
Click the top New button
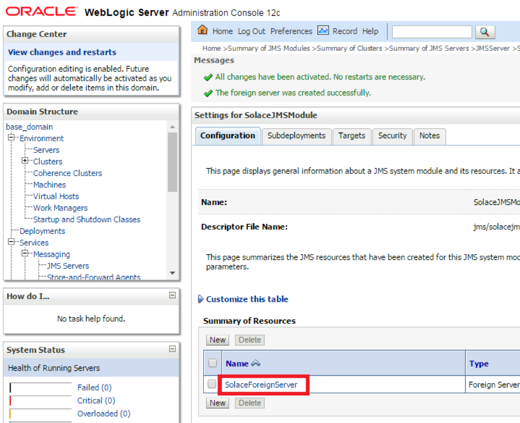(x=218, y=340)
